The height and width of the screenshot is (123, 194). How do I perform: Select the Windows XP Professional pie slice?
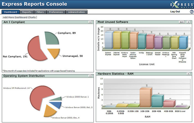[39, 98]
